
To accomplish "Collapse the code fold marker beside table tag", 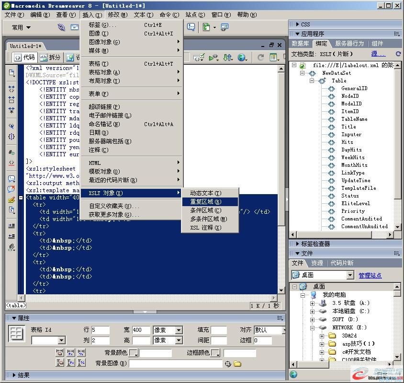I will coord(21,197).
